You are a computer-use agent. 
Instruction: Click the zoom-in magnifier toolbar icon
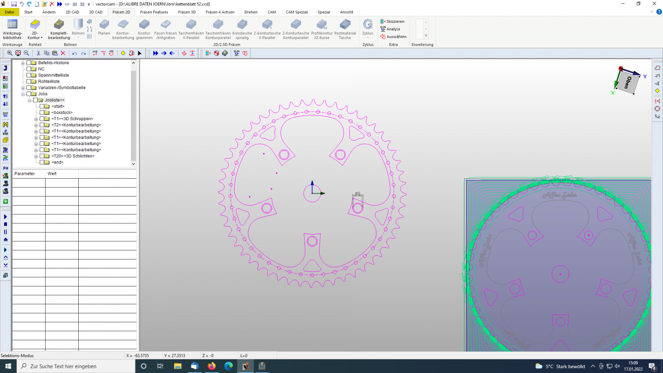click(10, 53)
